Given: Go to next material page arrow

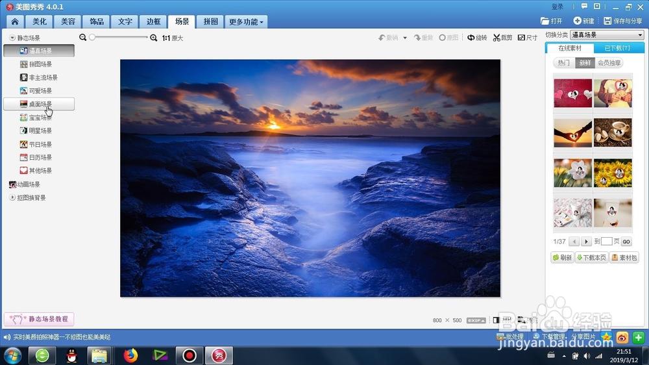Looking at the screenshot, I should click(x=586, y=242).
